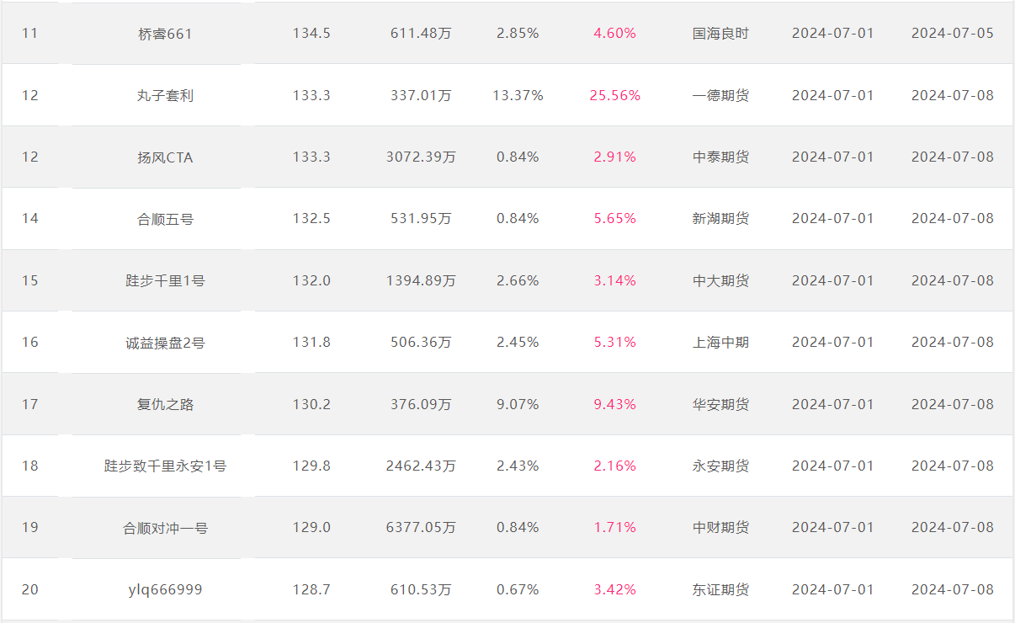The image size is (1015, 623).
Task: Click the 东证期货 company cell
Action: click(x=720, y=589)
